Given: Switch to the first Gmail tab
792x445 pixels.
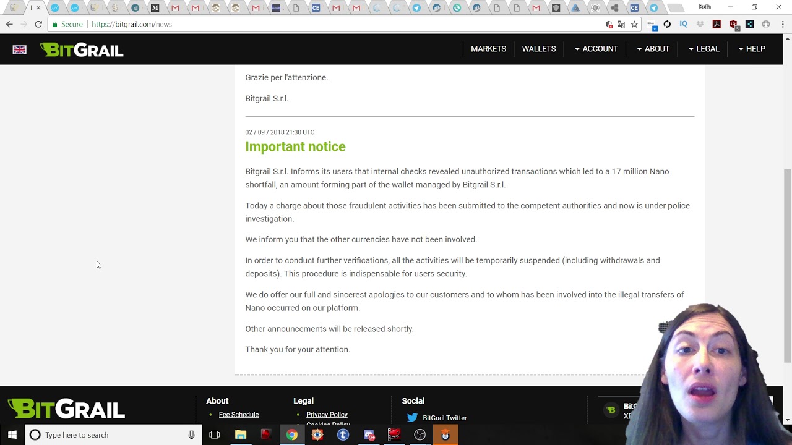Looking at the screenshot, I should pos(175,8).
